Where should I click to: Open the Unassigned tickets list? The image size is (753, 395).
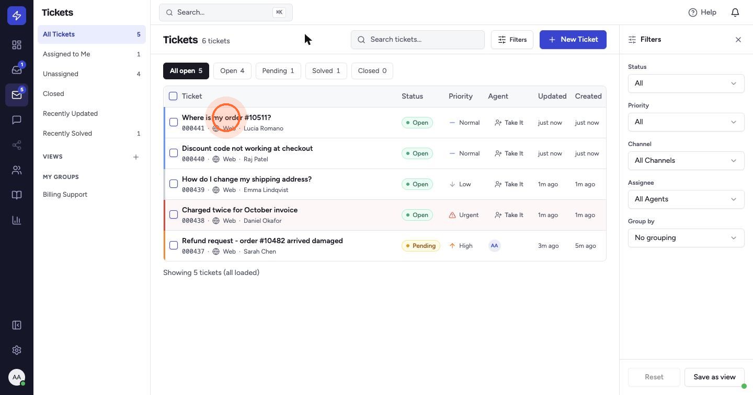[92, 74]
